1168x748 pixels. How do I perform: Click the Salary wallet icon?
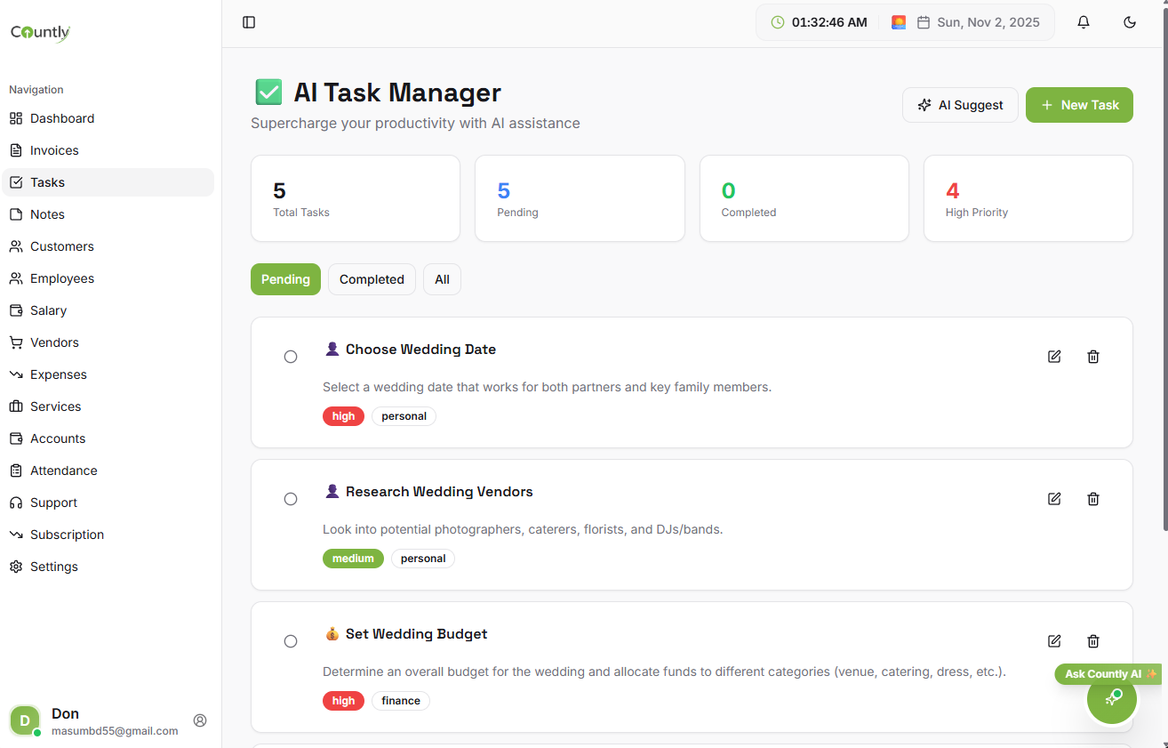coord(16,310)
